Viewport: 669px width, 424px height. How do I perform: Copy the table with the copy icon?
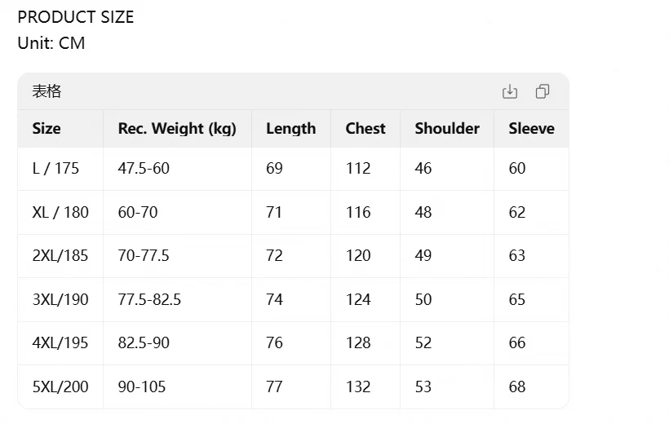point(543,91)
